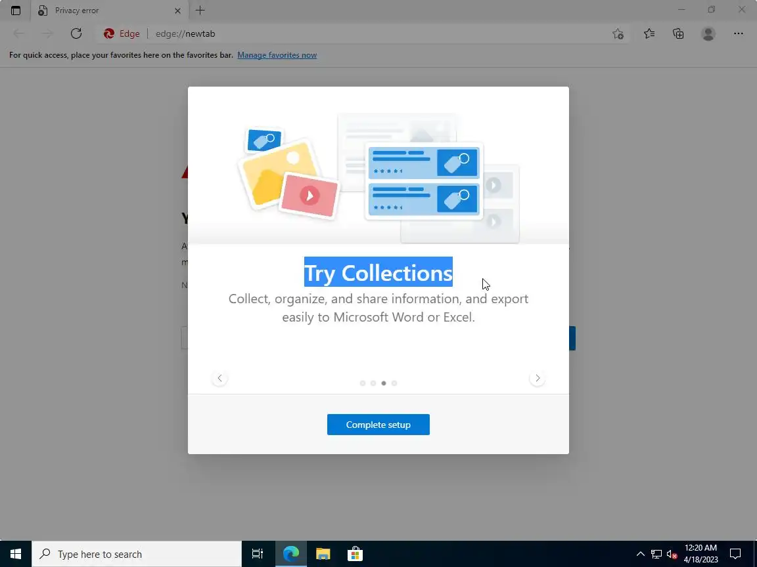Refresh the current page
The image size is (757, 567).
[x=76, y=33]
